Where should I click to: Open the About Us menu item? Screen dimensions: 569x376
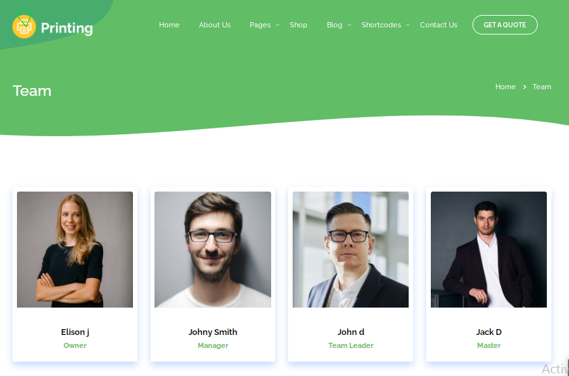click(215, 25)
